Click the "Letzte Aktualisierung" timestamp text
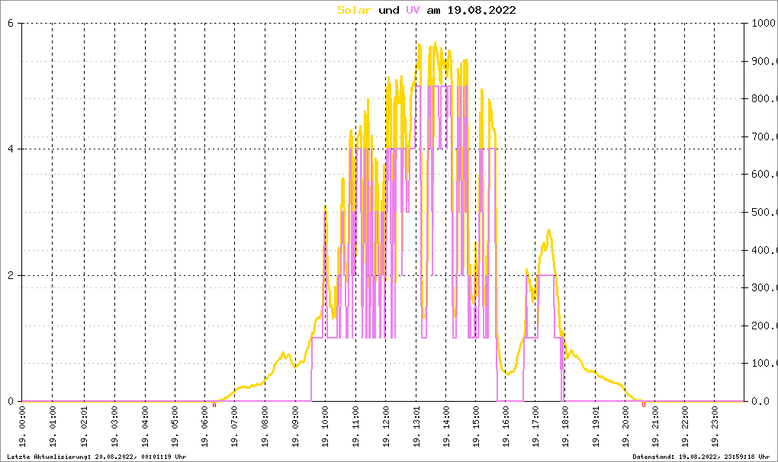 pos(97,457)
